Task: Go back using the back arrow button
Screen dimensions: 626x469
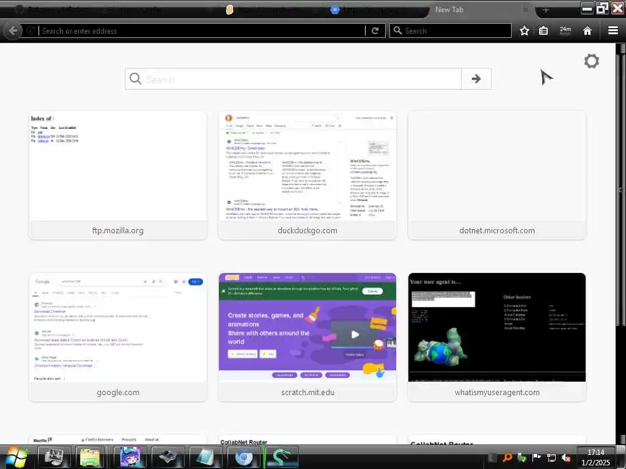Action: coord(12,31)
